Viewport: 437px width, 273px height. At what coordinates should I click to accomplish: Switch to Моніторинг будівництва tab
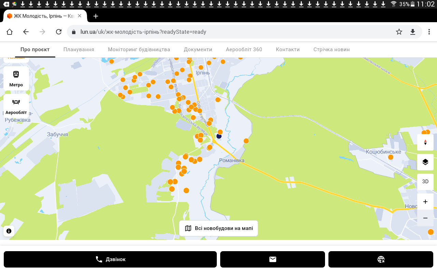click(x=139, y=49)
